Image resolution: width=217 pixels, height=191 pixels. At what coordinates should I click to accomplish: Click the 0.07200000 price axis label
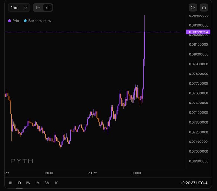coord(198,132)
